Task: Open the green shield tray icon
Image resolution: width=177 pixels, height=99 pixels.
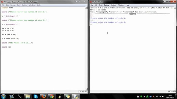Action: click(x=141, y=97)
